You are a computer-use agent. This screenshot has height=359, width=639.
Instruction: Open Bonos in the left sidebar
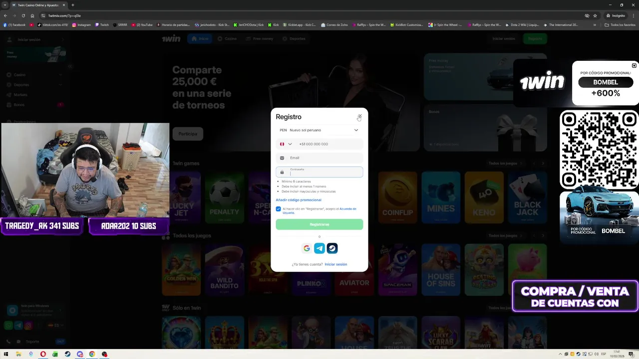(34, 105)
